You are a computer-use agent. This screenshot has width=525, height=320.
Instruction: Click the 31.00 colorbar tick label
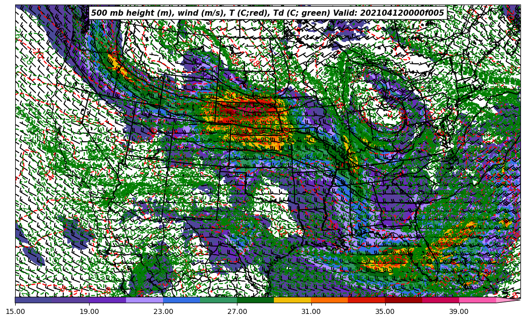(311, 311)
